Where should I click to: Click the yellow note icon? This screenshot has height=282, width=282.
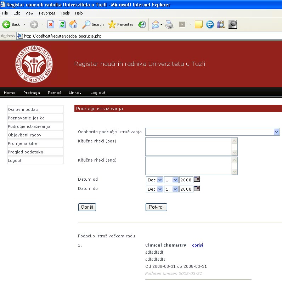click(x=198, y=24)
